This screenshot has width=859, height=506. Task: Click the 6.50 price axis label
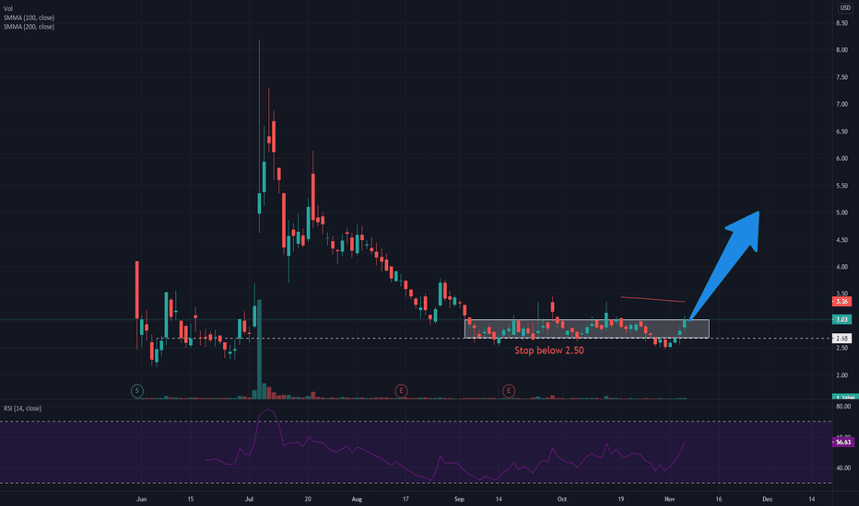842,132
